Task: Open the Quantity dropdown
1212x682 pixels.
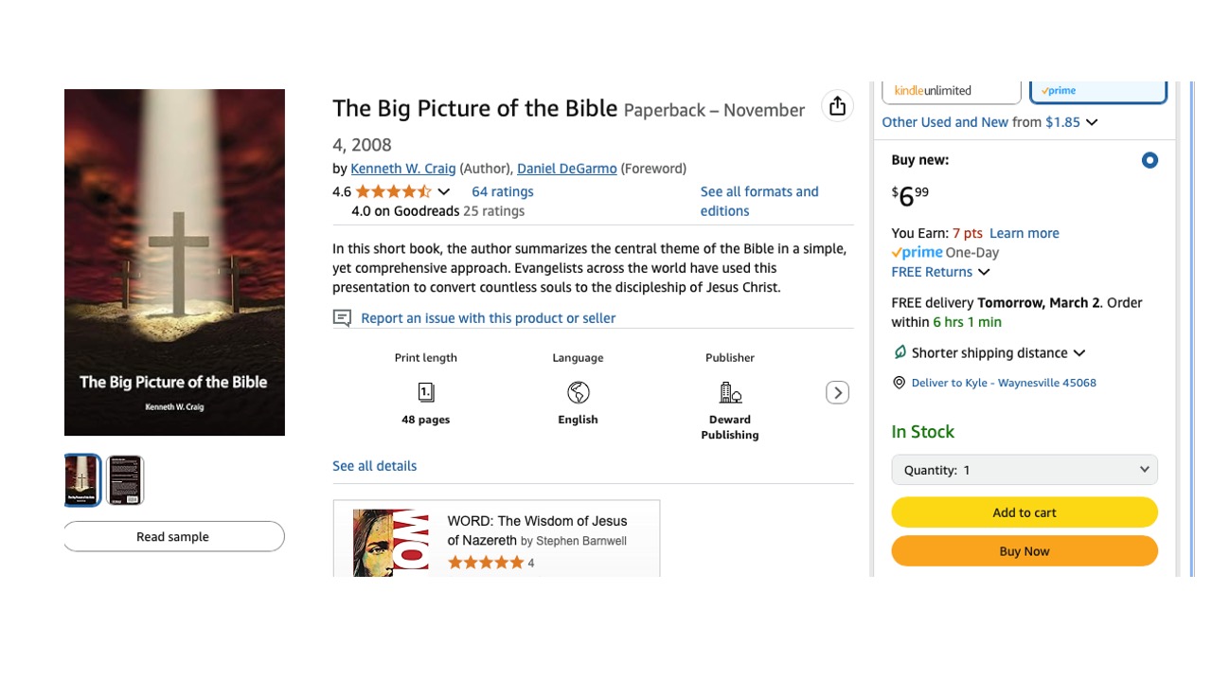Action: tap(1025, 470)
